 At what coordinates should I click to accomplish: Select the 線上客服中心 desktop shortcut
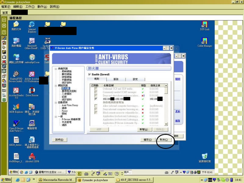click(32, 142)
